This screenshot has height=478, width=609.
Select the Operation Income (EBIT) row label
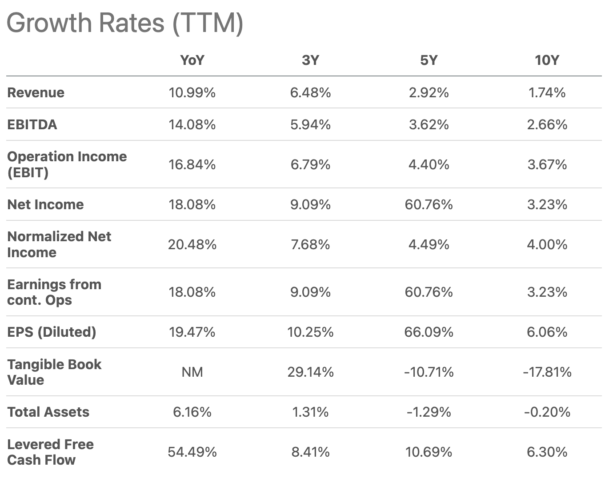pos(67,164)
